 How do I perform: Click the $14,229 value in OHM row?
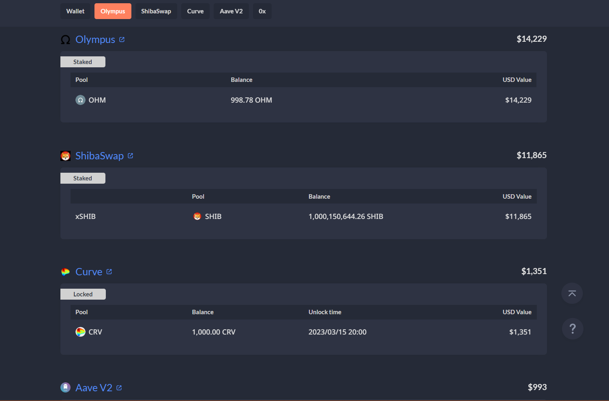coord(518,100)
